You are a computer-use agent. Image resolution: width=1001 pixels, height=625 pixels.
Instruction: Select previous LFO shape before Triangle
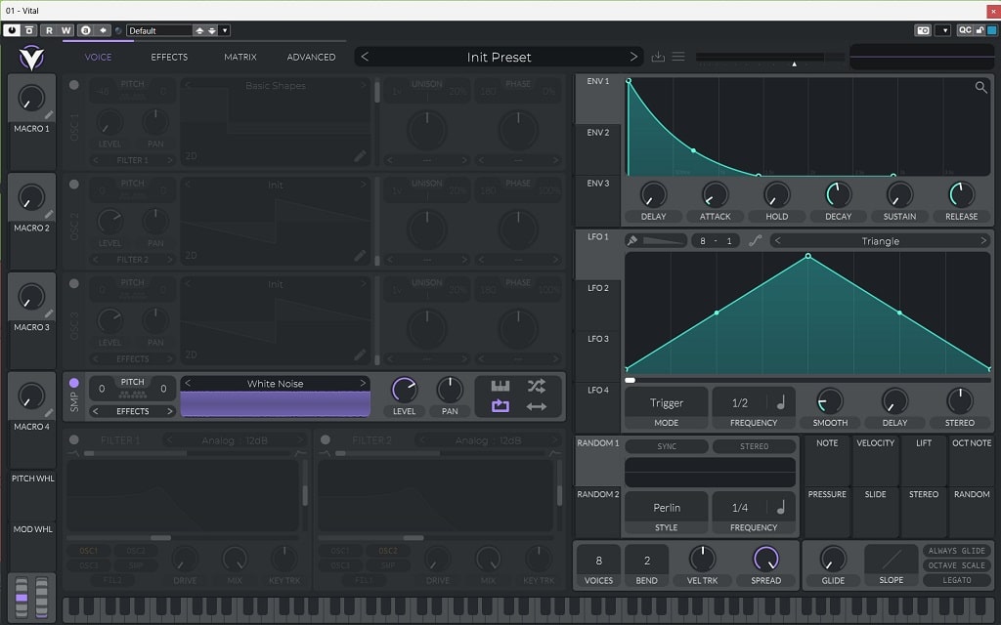click(777, 240)
